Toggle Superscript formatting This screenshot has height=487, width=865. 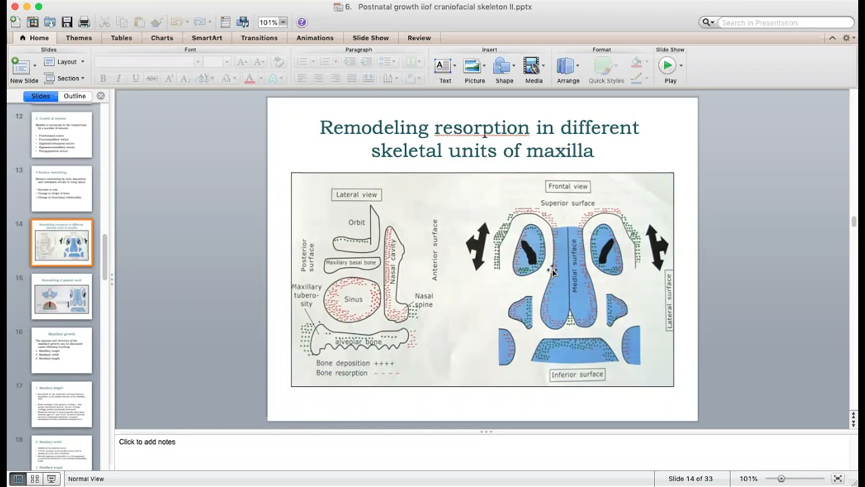tap(170, 78)
